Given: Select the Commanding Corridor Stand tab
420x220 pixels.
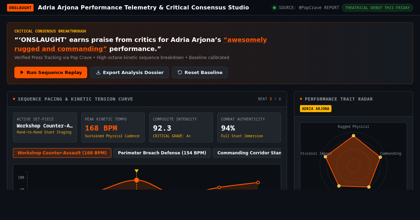Looking at the screenshot, I should click(x=247, y=153).
